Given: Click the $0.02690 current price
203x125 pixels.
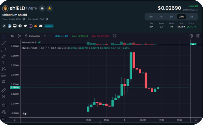Looking at the screenshot, I should pyautogui.click(x=169, y=8).
